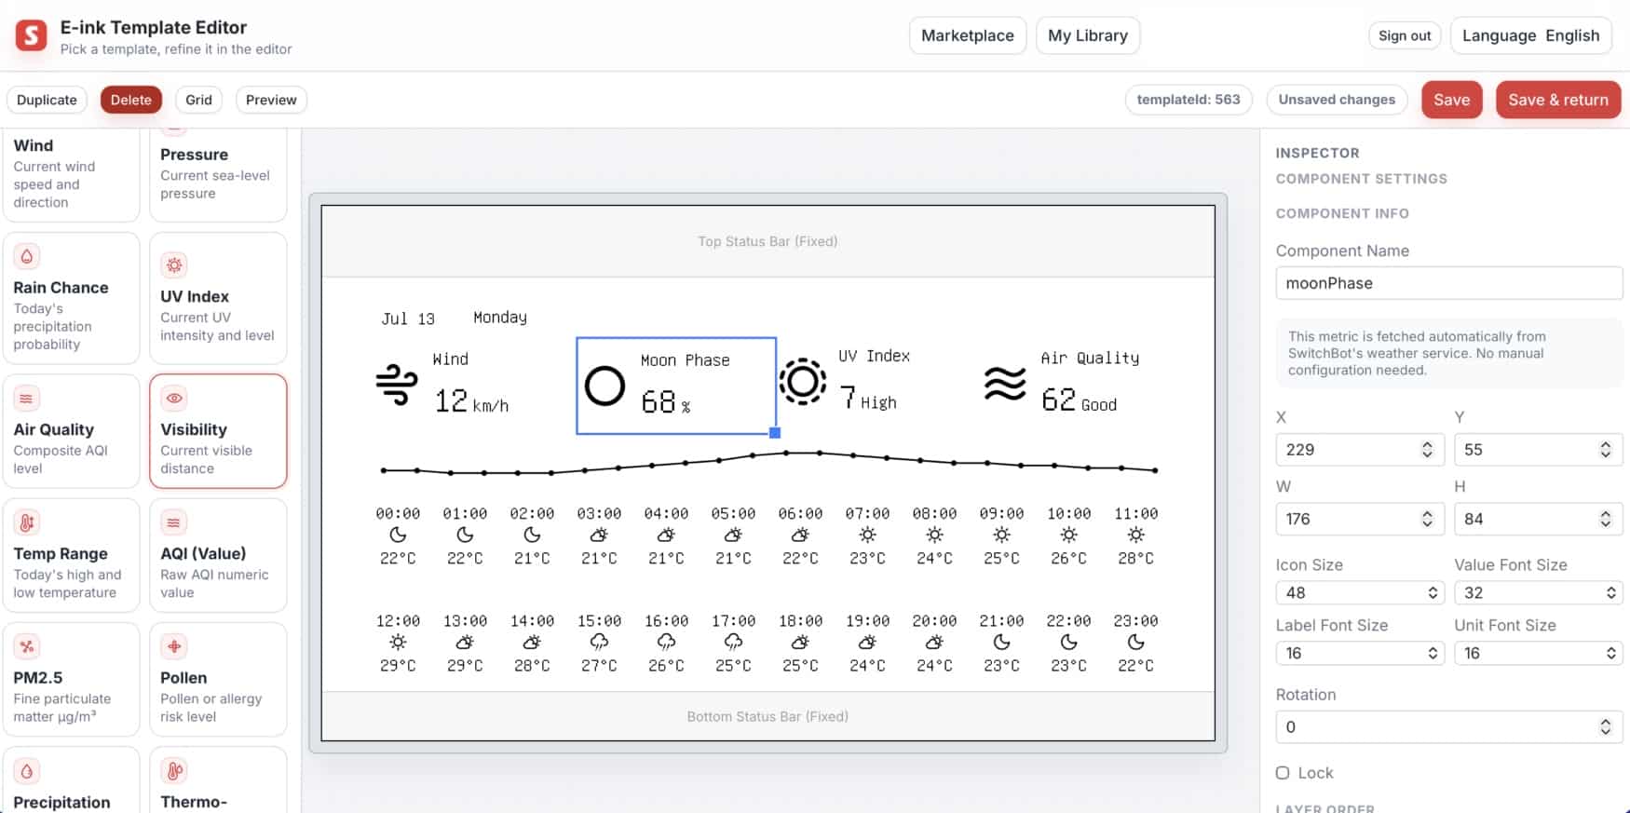The height and width of the screenshot is (813, 1630).
Task: Click the blue resize handle of Moon Phase
Action: pos(775,433)
